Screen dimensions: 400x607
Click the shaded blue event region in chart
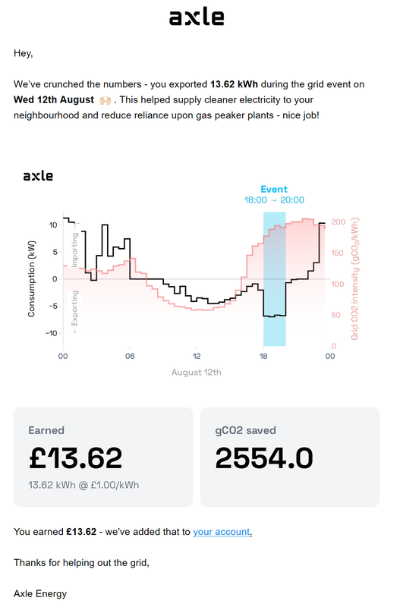(275, 278)
